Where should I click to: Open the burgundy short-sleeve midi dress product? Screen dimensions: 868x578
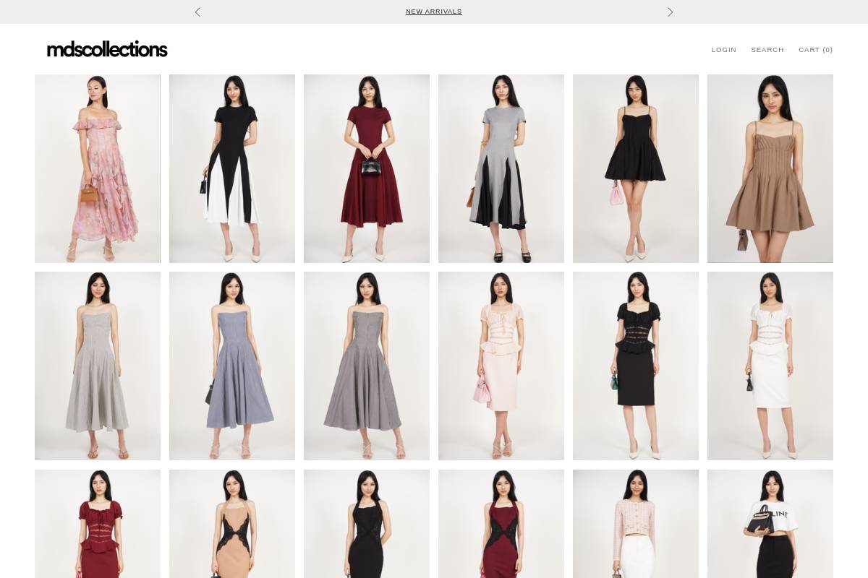pyautogui.click(x=367, y=168)
